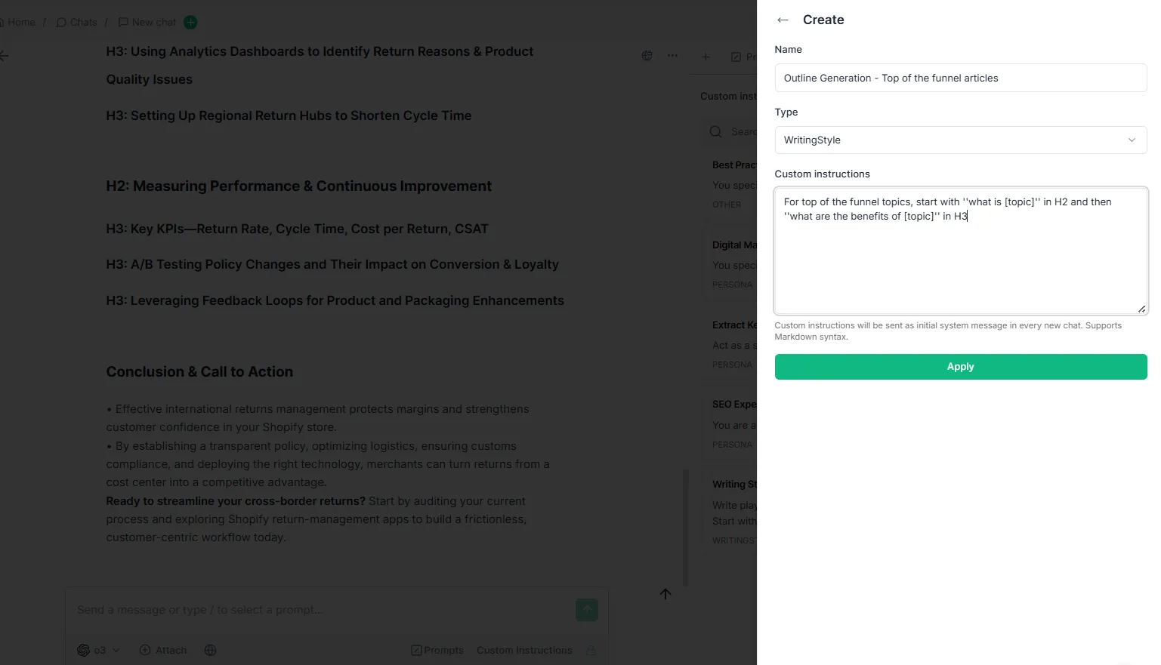Click the Apply button
The width and height of the screenshot is (1161, 665).
point(960,367)
